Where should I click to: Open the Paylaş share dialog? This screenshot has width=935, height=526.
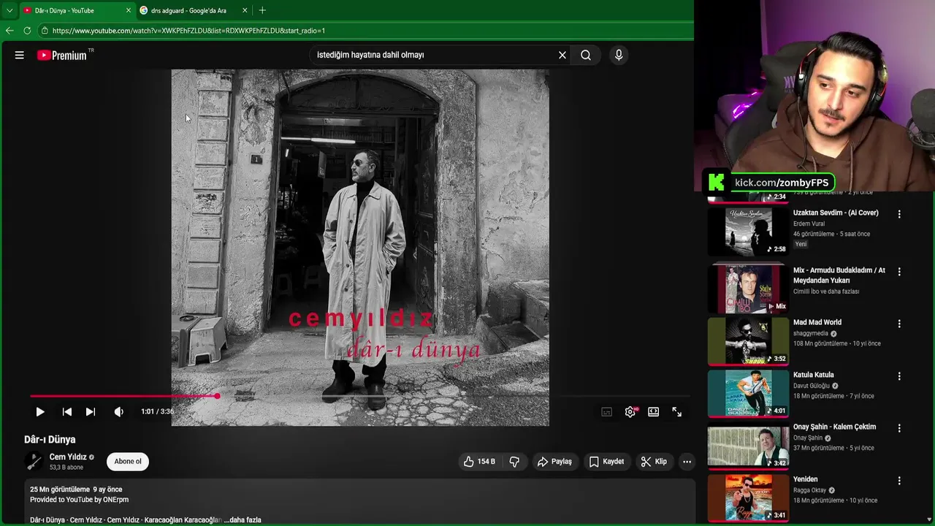(554, 462)
